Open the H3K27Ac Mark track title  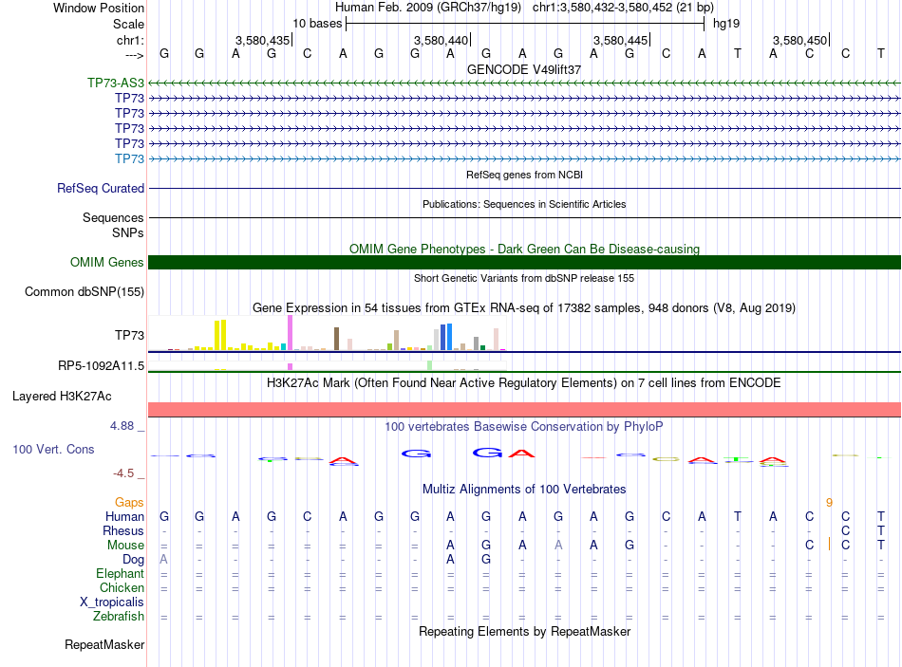[524, 383]
